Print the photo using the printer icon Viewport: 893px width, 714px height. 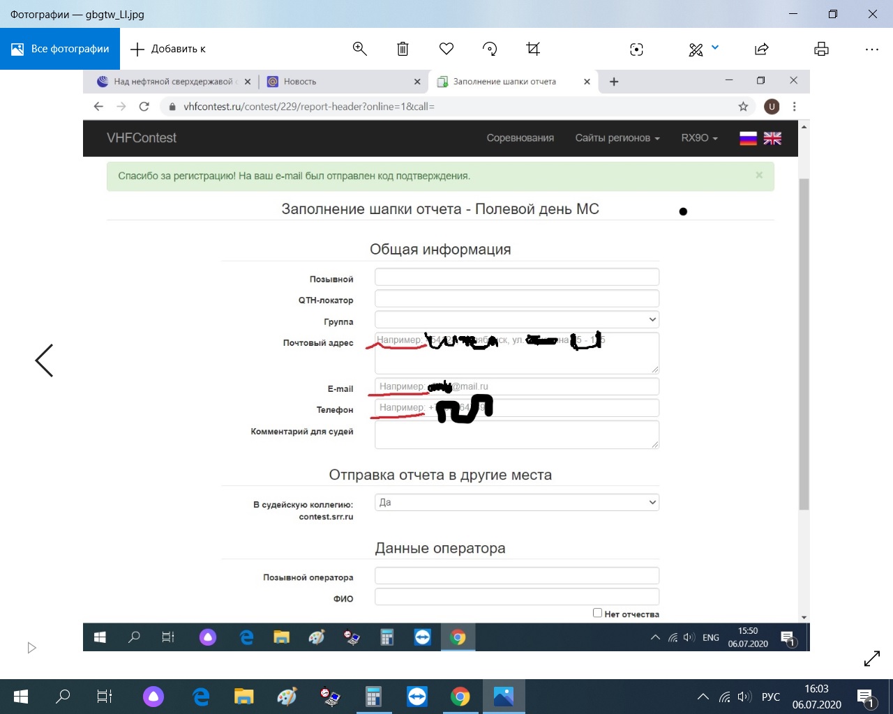coord(821,49)
